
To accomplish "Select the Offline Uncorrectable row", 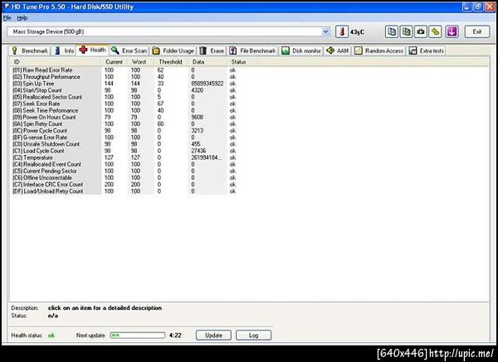I will pos(124,178).
